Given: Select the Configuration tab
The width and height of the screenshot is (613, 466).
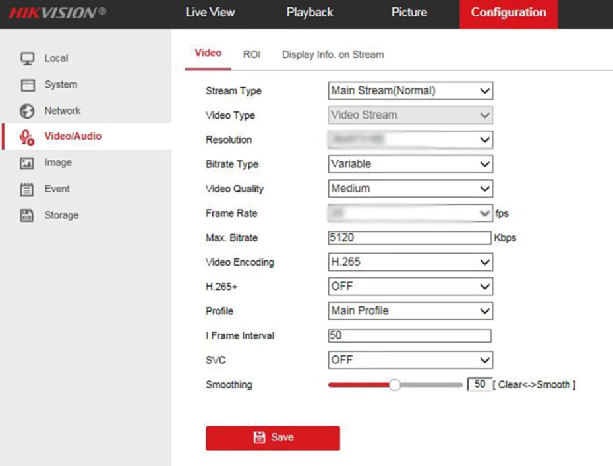Looking at the screenshot, I should [x=508, y=14].
